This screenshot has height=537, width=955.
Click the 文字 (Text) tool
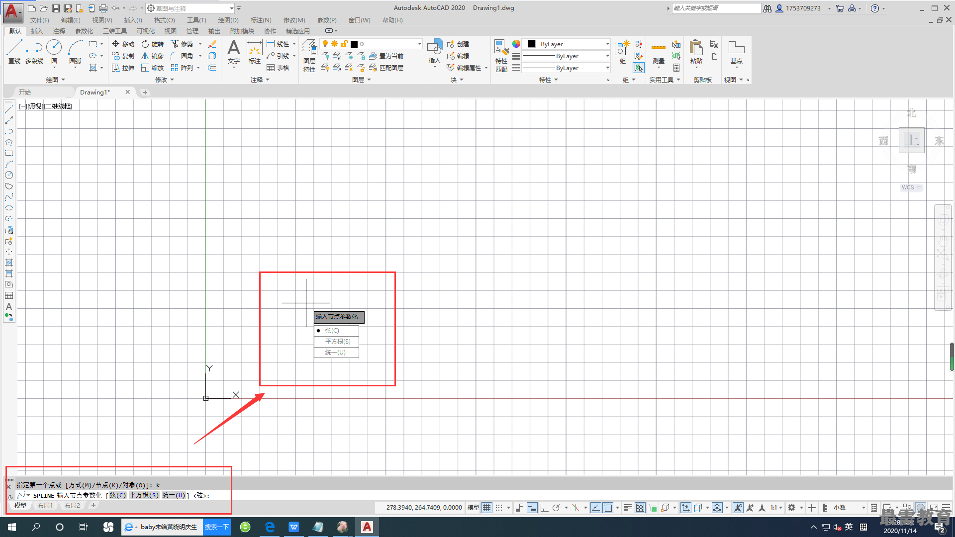[x=234, y=52]
